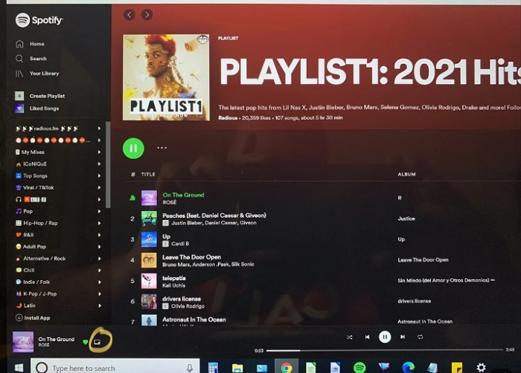Open the Cardi B artist link
The height and width of the screenshot is (373, 521).
[180, 244]
